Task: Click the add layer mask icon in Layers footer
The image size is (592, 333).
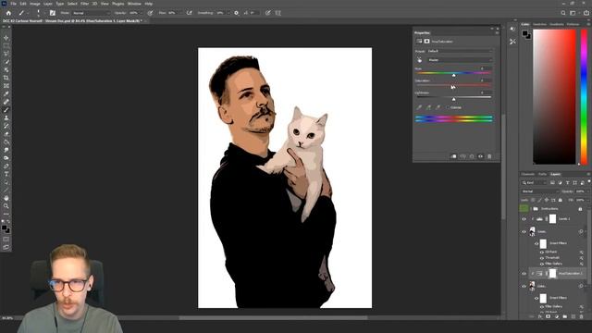Action: pyautogui.click(x=549, y=316)
